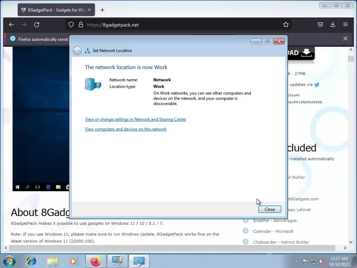Select the 8GadgetPack browser tab
357x268 pixels.
tap(56, 10)
